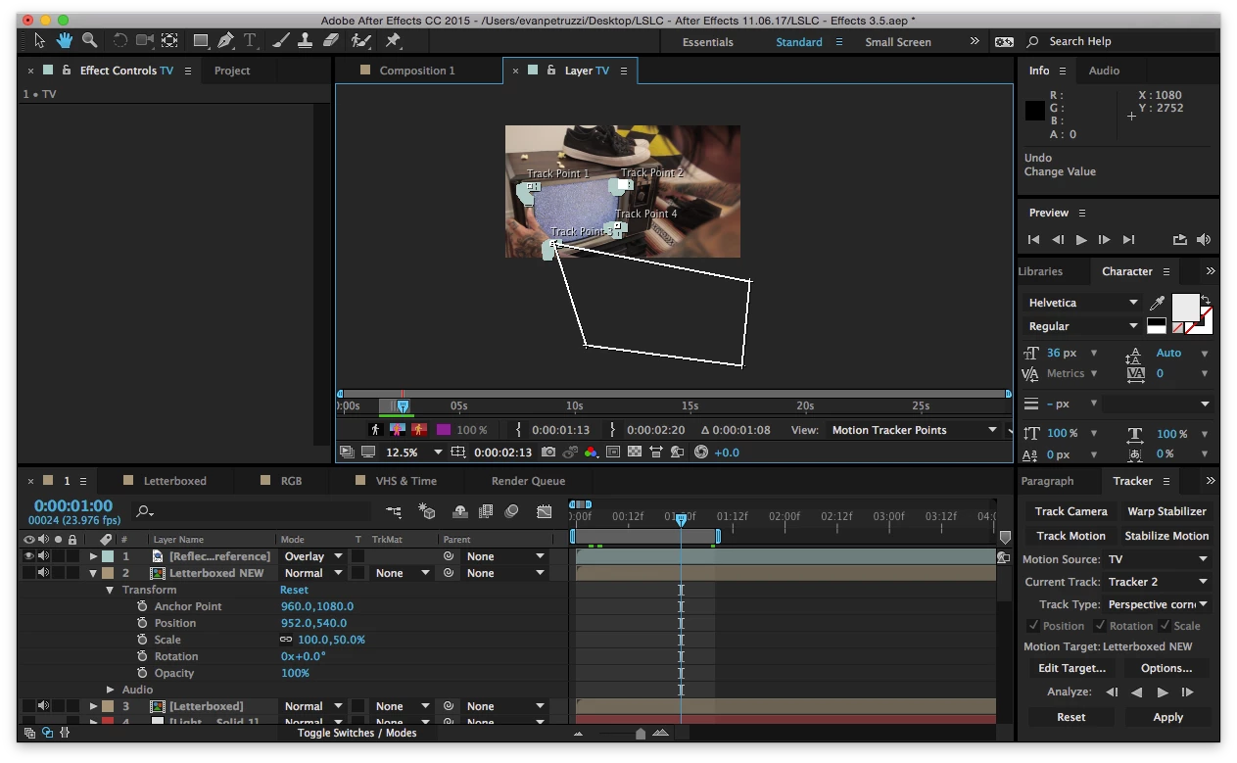The height and width of the screenshot is (763, 1237).
Task: Toggle Opacity stopwatch
Action: point(142,673)
